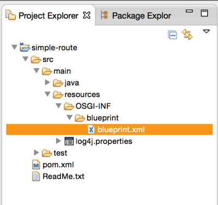Click the simple-route Maven project icon
Image resolution: width=218 pixels, height=205 pixels.
25,47
